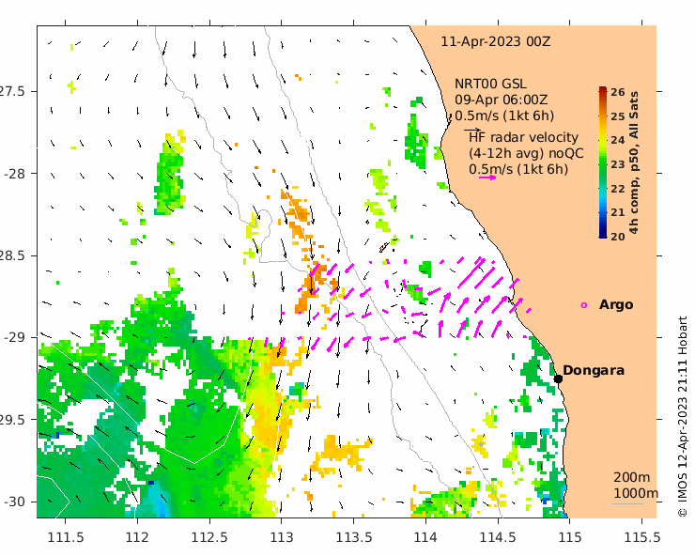This screenshot has height=556, width=695.
Task: Select the date label 11-Apr-2023 00Z
Action: click(496, 41)
